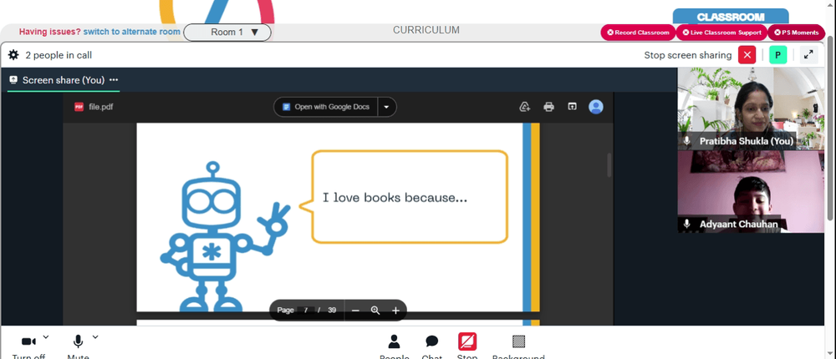
Task: Click the red PDF file icon
Action: tap(79, 107)
